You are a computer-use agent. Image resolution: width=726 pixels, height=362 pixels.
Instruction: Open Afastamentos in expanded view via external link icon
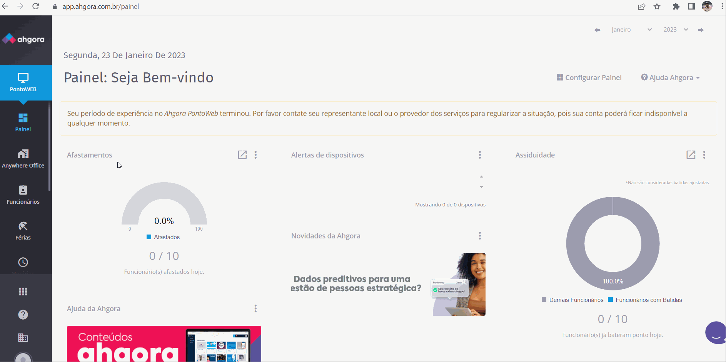coord(242,155)
